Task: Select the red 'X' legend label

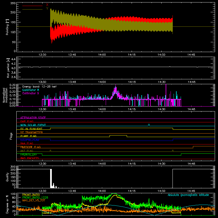Action: [47, 5]
